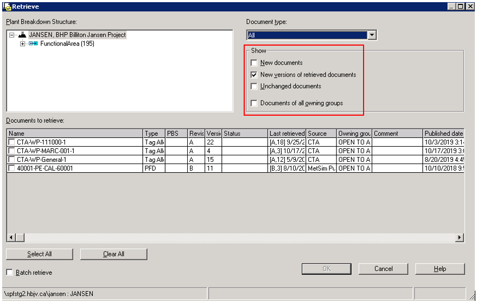Enable the Unchanged documents checkbox
477x302 pixels.
pos(254,87)
